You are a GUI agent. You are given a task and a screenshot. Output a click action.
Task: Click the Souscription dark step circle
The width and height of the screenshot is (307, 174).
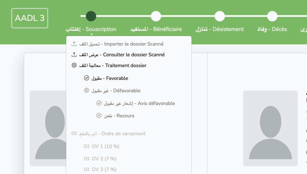click(91, 16)
